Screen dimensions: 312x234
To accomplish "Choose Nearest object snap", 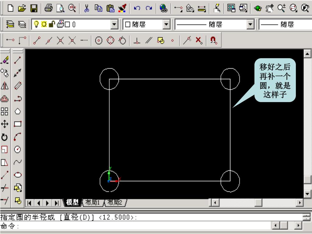I will pos(187,41).
